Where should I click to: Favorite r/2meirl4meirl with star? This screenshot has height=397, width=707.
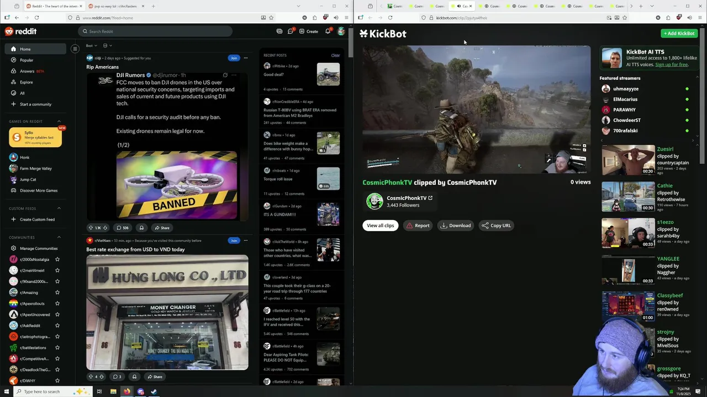click(x=57, y=270)
